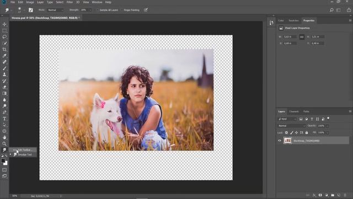Toggle lock all padlock icon
The height and width of the screenshot is (199, 353).
tap(307, 133)
